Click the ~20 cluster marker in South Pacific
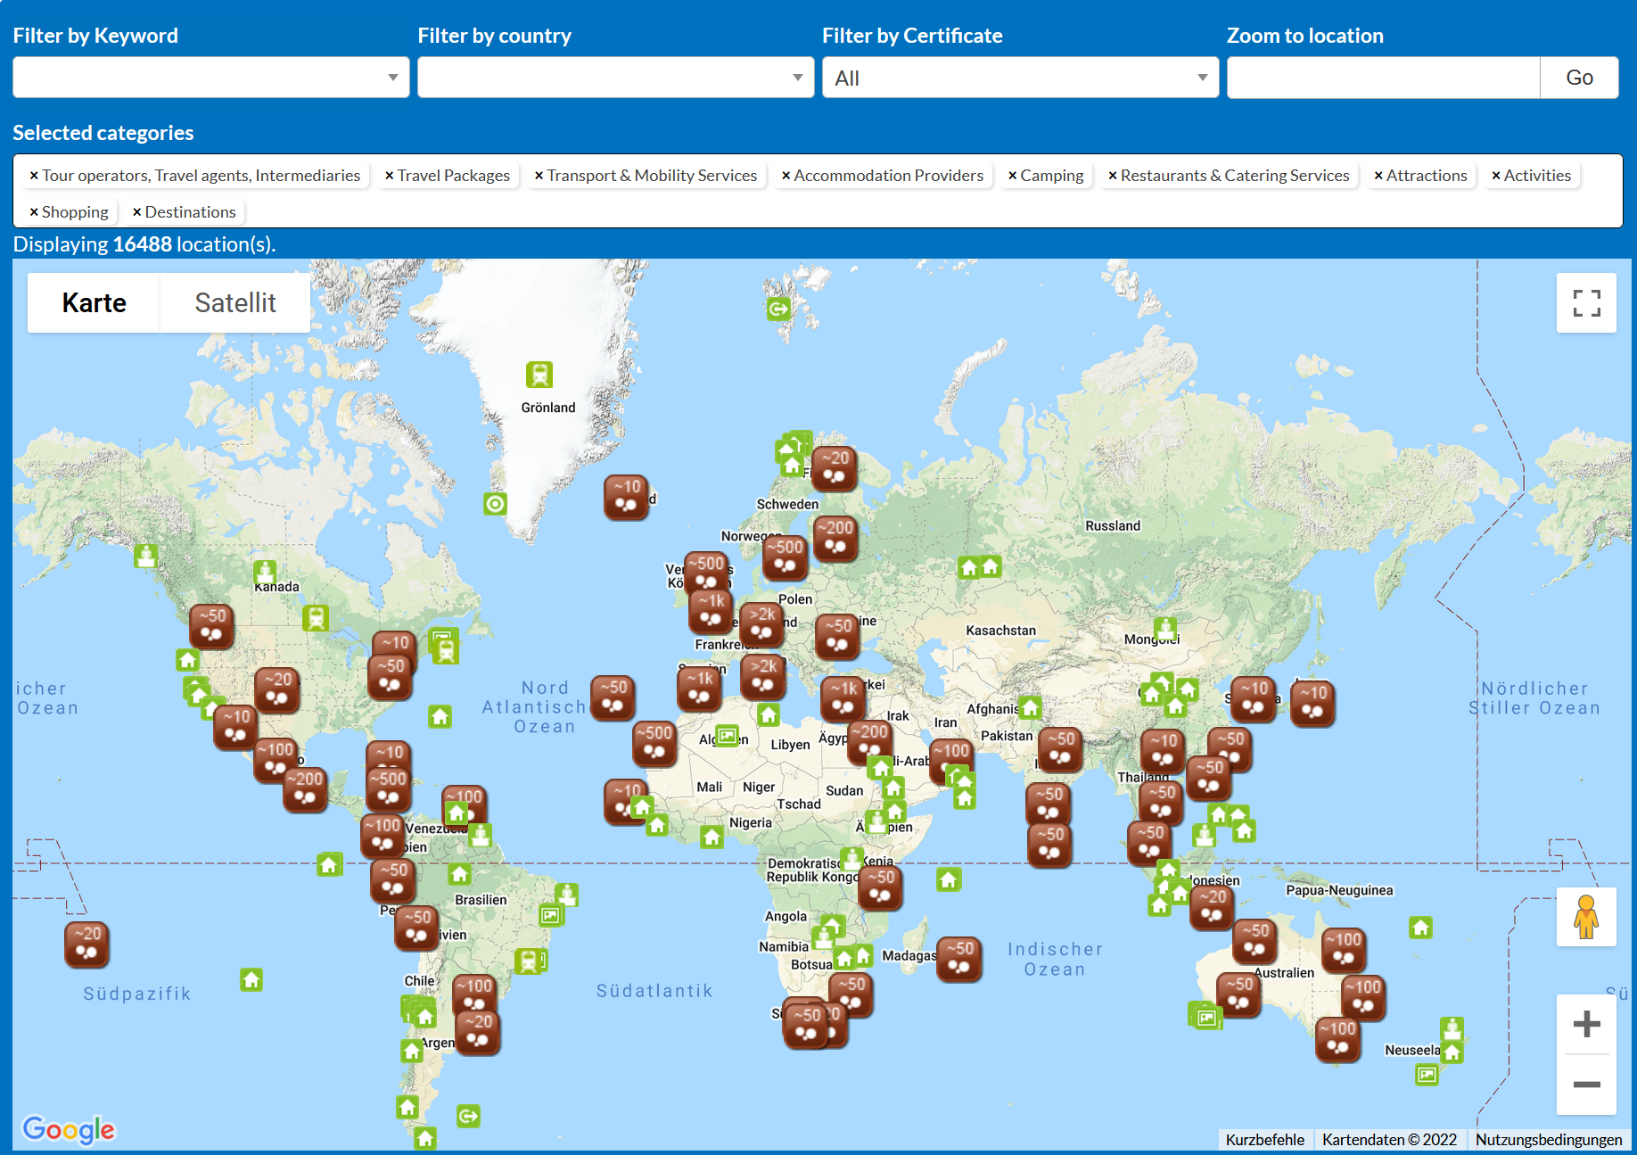 click(86, 944)
